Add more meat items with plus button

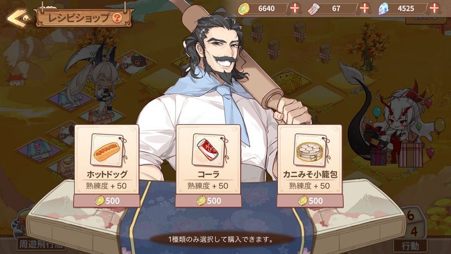pyautogui.click(x=364, y=8)
